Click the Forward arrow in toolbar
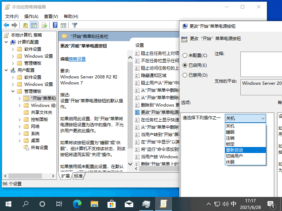The image size is (282, 211). pyautogui.click(x=14, y=25)
